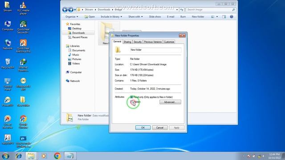Select the General tab
This screenshot has height=160, width=285.
(117, 41)
